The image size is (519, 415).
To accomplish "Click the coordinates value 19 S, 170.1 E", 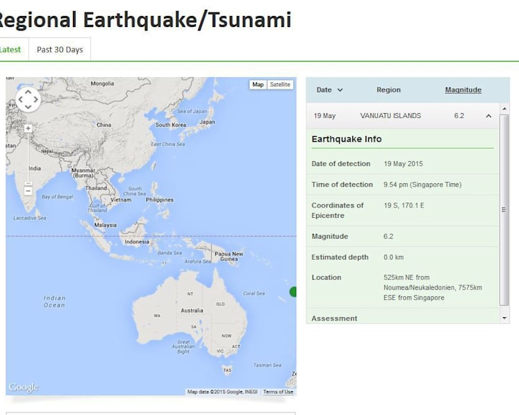I will pos(404,205).
